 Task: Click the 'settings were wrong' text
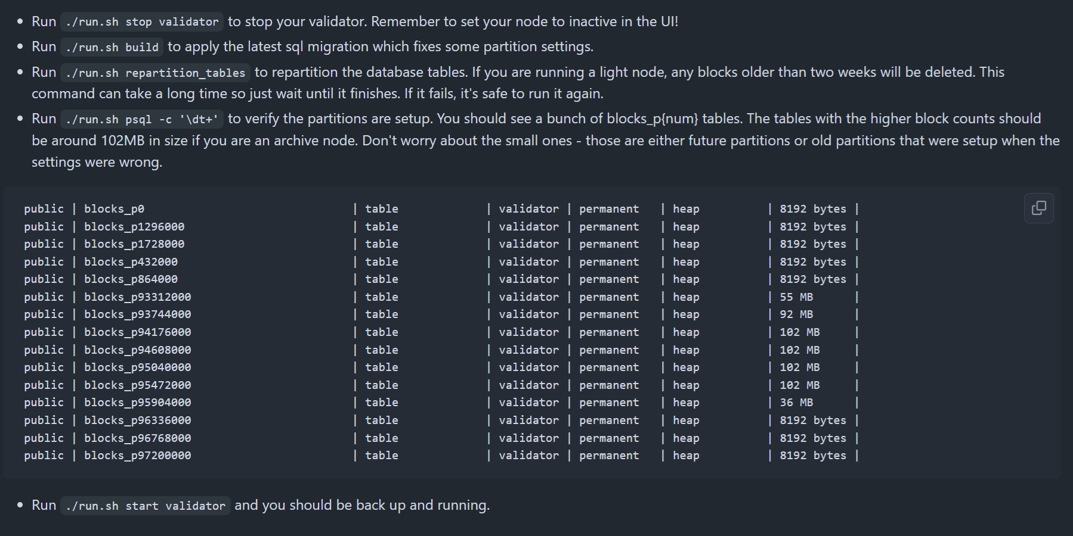tap(97, 162)
